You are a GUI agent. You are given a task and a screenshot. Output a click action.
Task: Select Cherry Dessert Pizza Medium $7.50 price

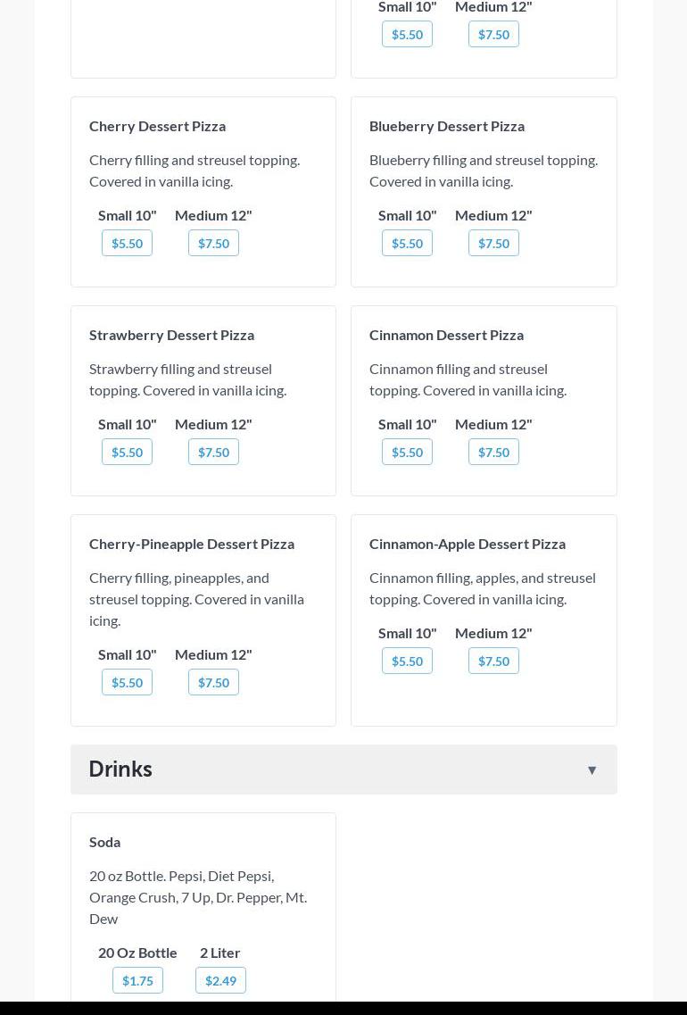pos(213,243)
